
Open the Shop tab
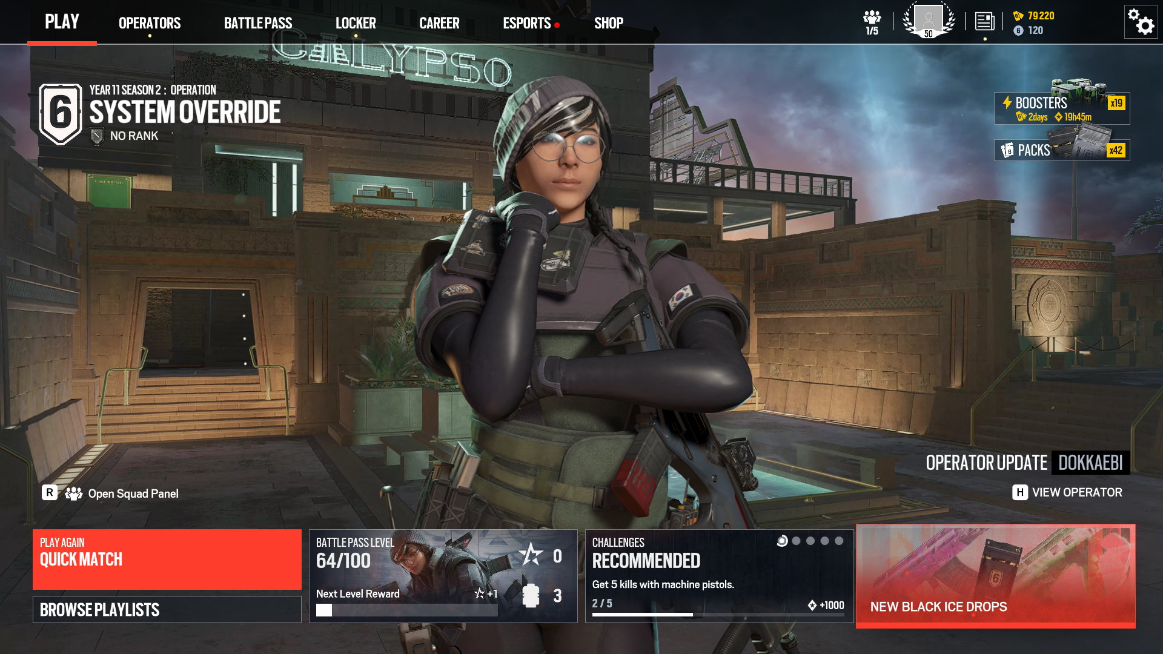pos(609,23)
